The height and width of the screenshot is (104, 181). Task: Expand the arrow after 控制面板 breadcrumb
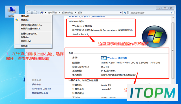(x=59, y=12)
